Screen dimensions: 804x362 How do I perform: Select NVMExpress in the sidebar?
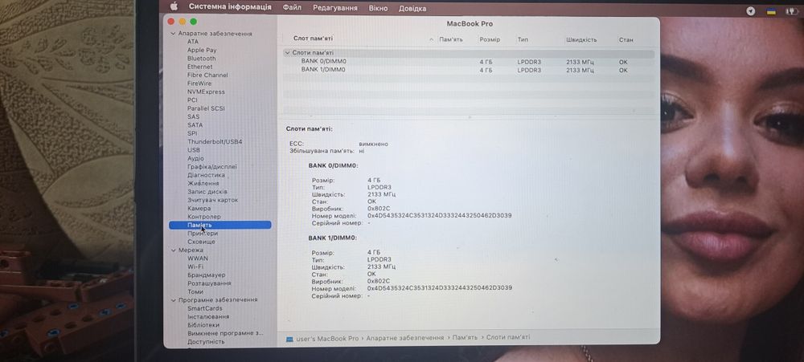pyautogui.click(x=206, y=92)
